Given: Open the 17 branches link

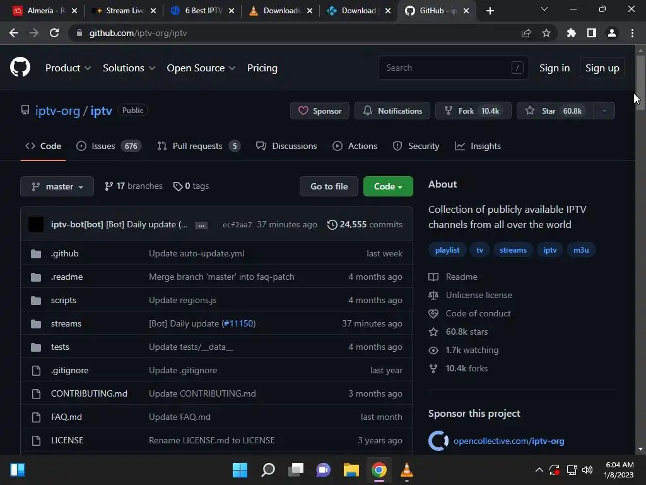Looking at the screenshot, I should coord(134,186).
